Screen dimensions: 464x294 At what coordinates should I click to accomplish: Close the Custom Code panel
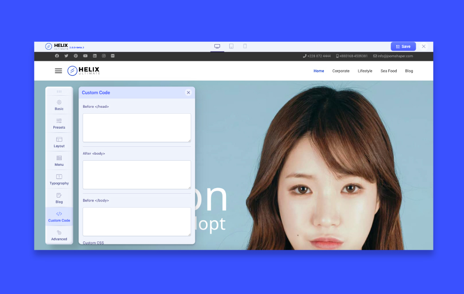click(188, 93)
